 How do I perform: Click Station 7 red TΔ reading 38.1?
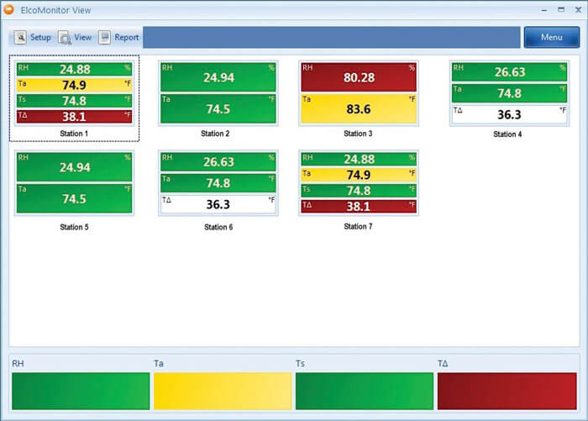[359, 205]
